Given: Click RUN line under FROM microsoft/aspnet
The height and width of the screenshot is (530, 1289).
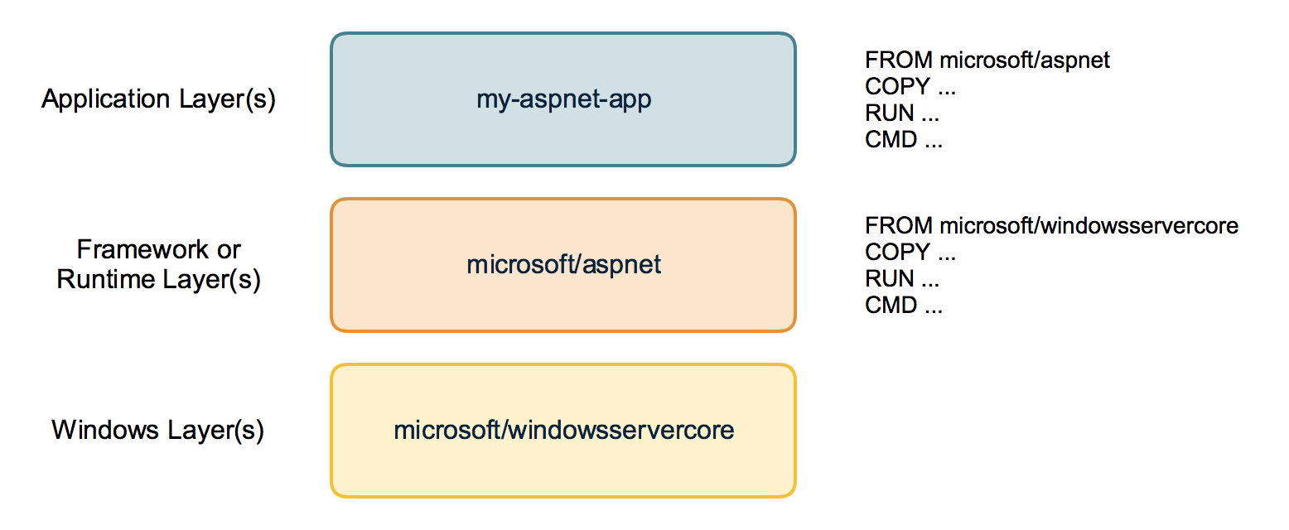Looking at the screenshot, I should click(x=901, y=113).
